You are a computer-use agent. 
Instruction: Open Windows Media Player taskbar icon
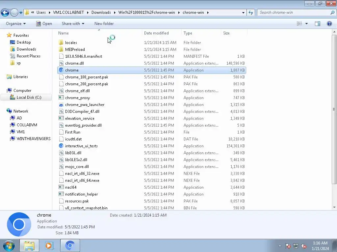(49, 245)
